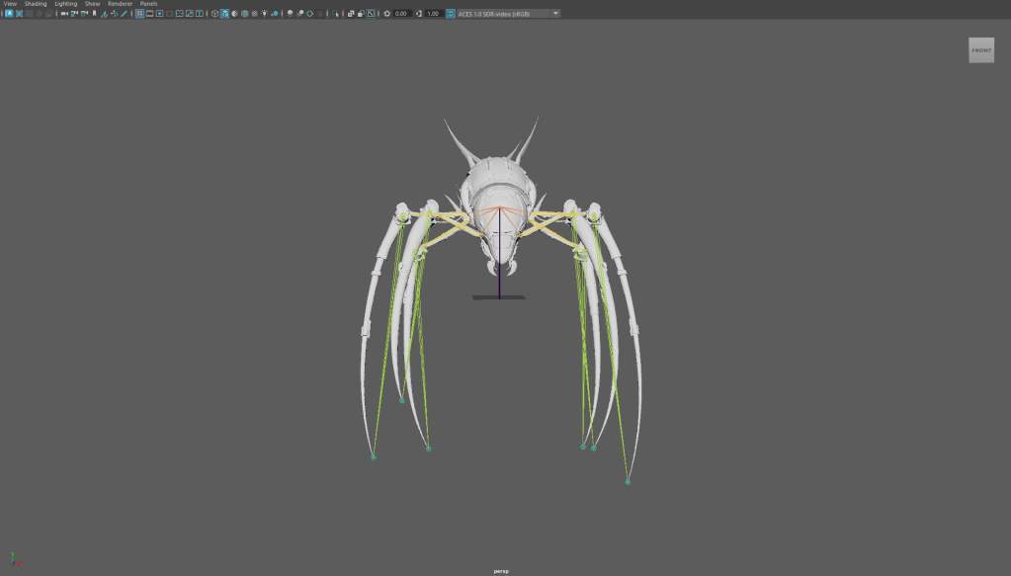Click the gamma value field showing 1.00
Image resolution: width=1011 pixels, height=576 pixels.
tap(433, 14)
